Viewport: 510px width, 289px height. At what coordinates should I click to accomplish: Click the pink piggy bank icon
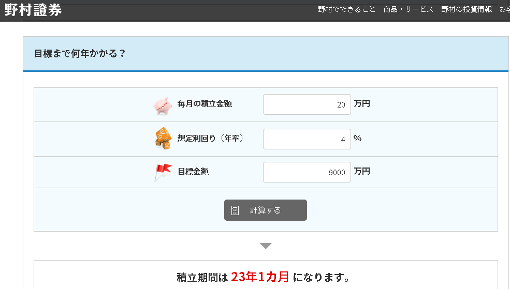click(162, 105)
